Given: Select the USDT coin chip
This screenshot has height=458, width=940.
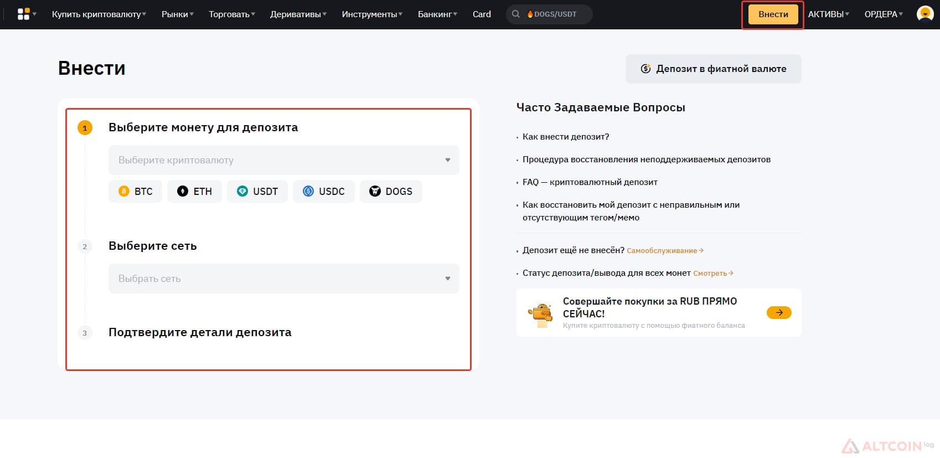Looking at the screenshot, I should (257, 191).
